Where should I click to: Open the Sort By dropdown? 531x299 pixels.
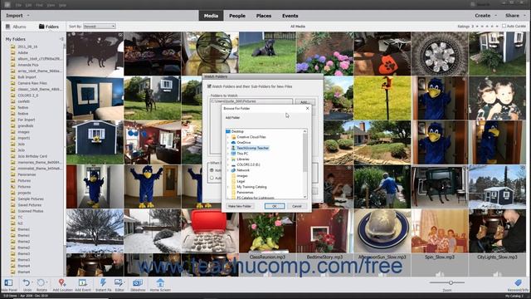coord(100,26)
